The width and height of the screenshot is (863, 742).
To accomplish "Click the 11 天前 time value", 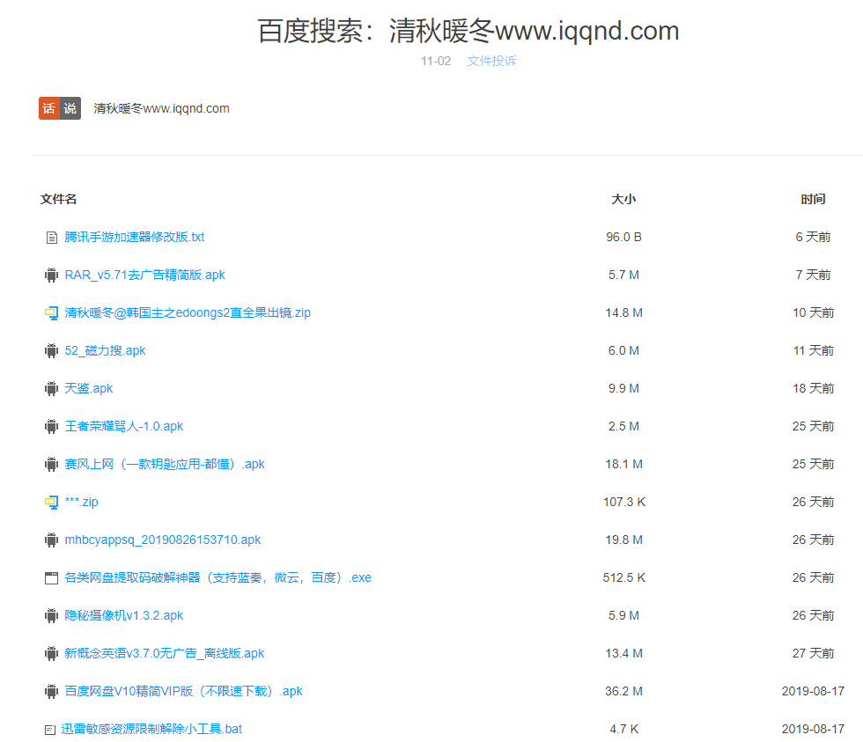I will (x=813, y=351).
